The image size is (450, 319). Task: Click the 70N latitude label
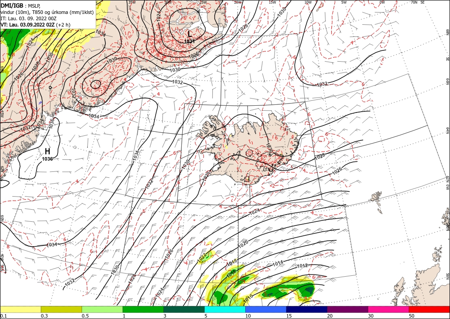pyautogui.click(x=414, y=2)
